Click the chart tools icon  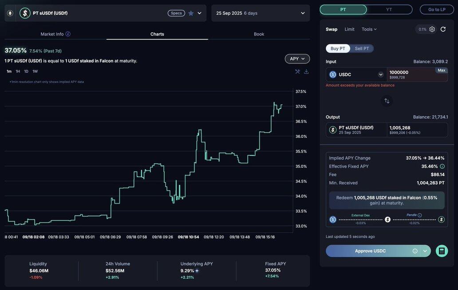(x=297, y=71)
